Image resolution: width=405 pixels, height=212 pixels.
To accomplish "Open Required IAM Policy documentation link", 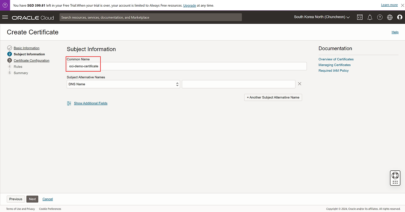I will coord(333,71).
